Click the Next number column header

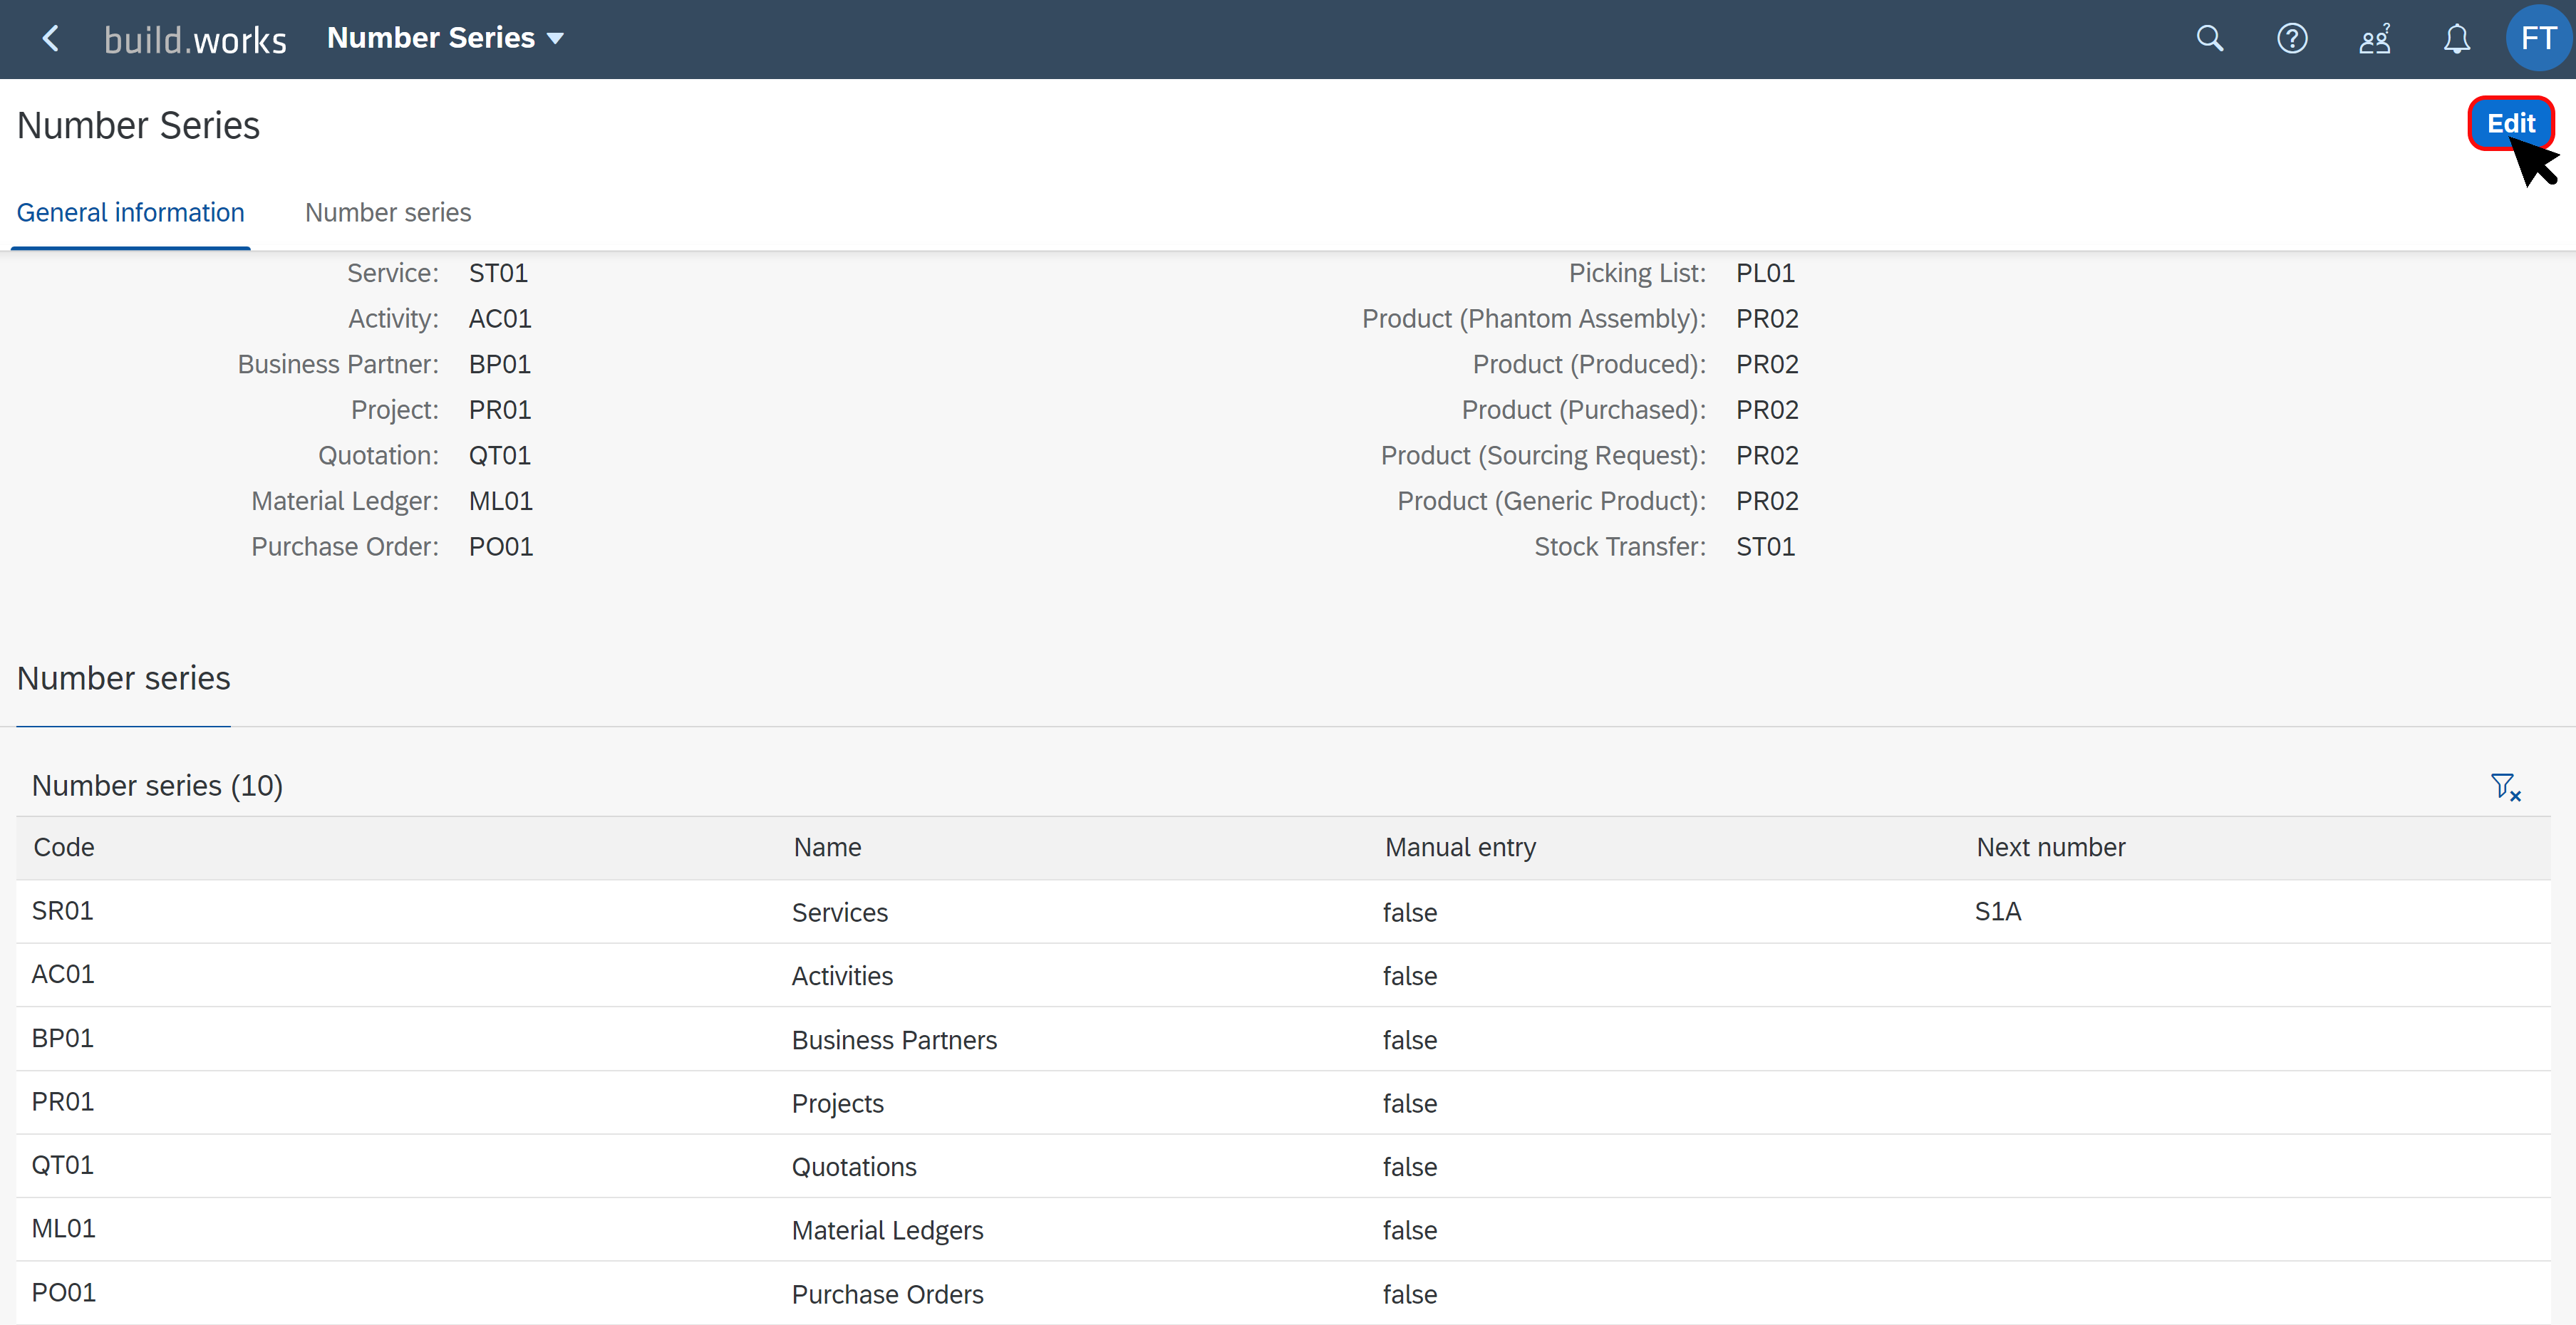coord(2050,847)
